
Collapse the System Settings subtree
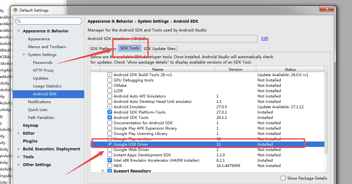pos(24,55)
